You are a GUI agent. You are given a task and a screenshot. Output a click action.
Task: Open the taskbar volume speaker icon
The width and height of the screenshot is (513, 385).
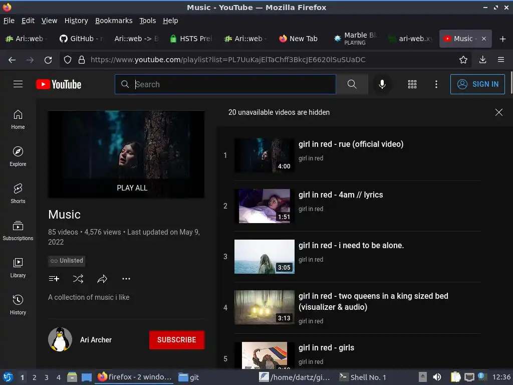coord(437,377)
